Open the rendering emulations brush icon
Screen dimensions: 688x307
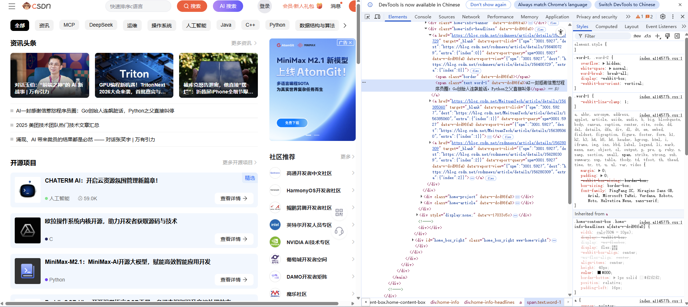click(x=668, y=36)
